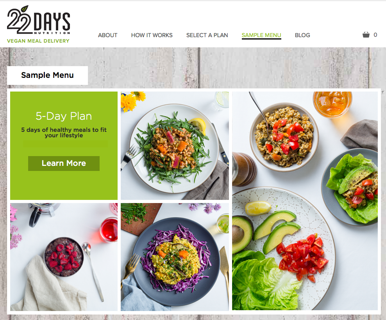Open the raspberry chocolate bowl photo
Viewport: 386px width, 320px height.
pyautogui.click(x=64, y=257)
